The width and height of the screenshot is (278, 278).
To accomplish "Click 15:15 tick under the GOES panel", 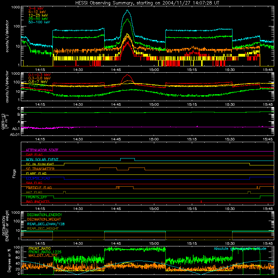I will tap(192, 139).
